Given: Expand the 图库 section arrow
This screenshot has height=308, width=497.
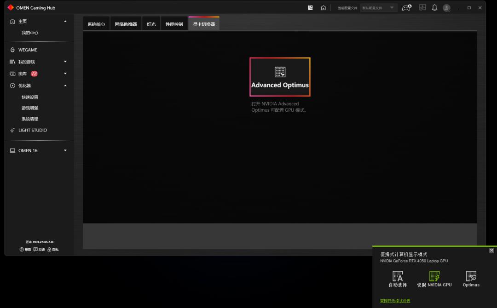Looking at the screenshot, I should (65, 74).
